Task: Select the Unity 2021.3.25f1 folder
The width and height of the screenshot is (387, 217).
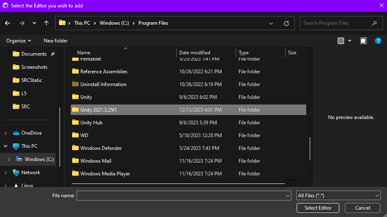Action: tap(188, 110)
